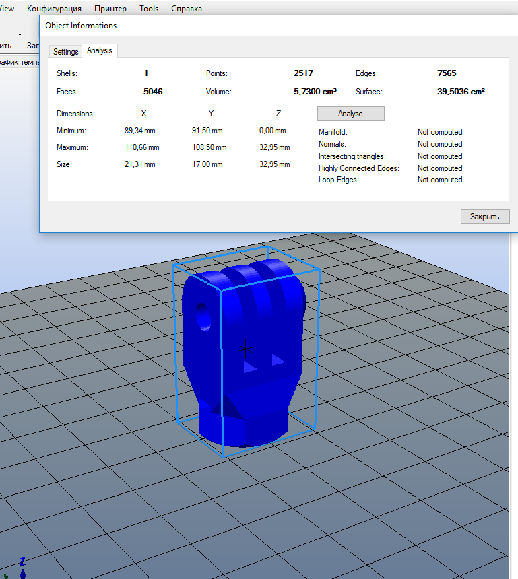Screen dimensions: 518x579
Task: Switch to the Settings tab
Action: pyautogui.click(x=66, y=52)
